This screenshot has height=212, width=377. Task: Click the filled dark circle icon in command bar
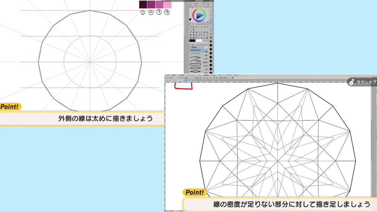point(187,78)
